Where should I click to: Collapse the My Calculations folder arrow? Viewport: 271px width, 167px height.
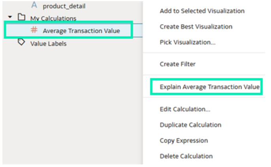click(10, 17)
